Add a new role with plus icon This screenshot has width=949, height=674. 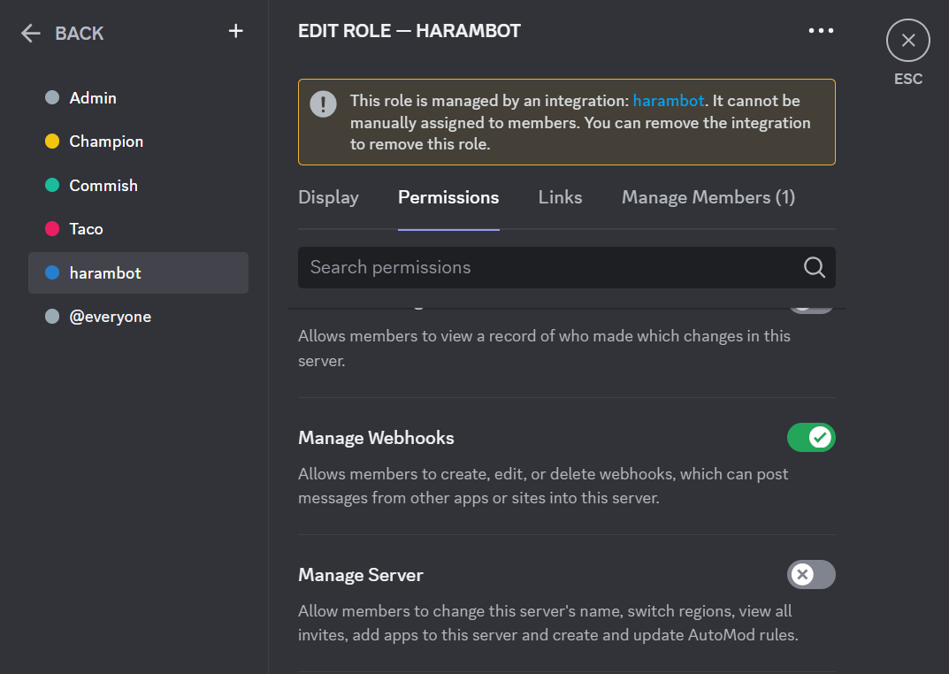[235, 31]
